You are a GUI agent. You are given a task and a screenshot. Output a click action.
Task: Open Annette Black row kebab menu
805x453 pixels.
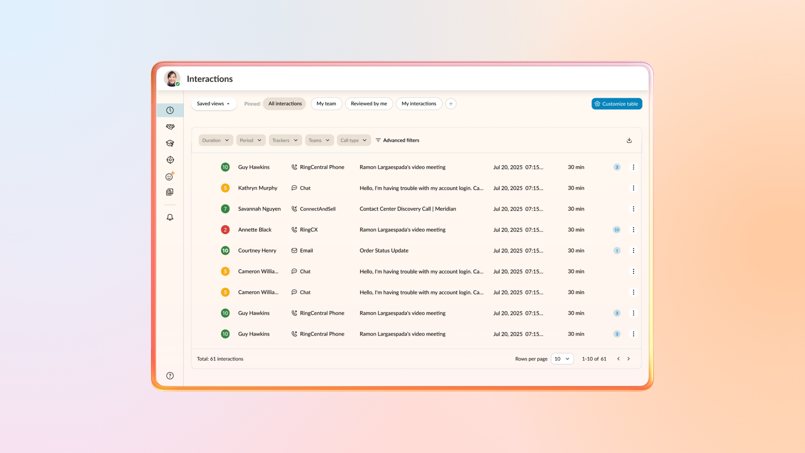tap(633, 230)
